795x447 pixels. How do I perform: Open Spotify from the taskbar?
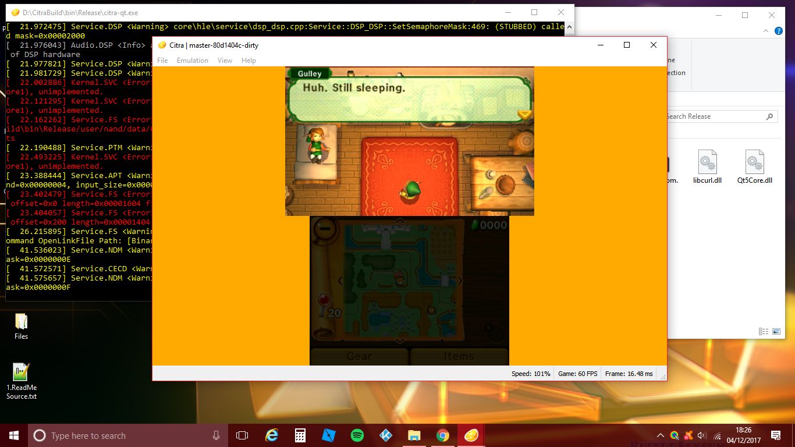[357, 435]
